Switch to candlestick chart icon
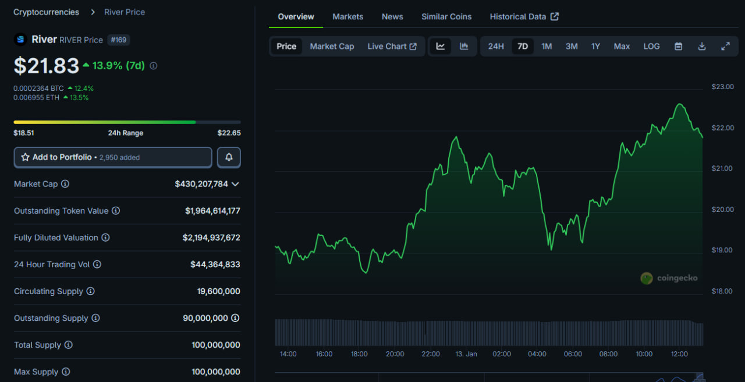The height and width of the screenshot is (382, 745). pos(464,47)
